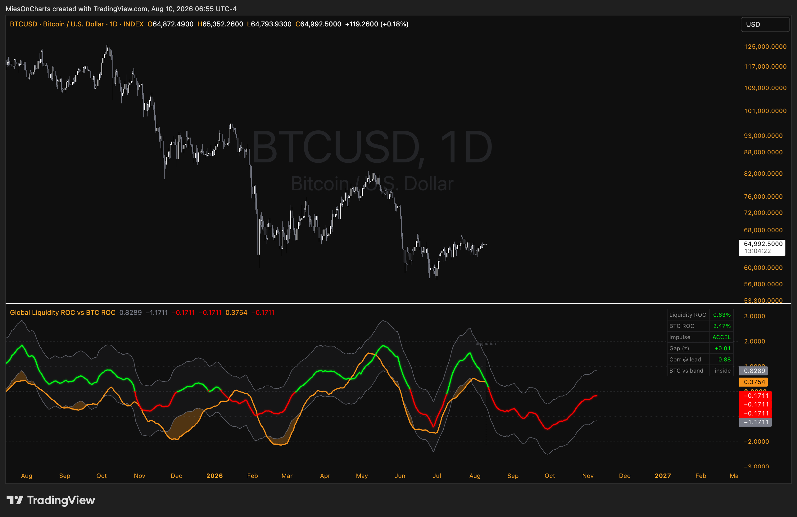Click the Liquidity ROC label cell

[x=687, y=315]
